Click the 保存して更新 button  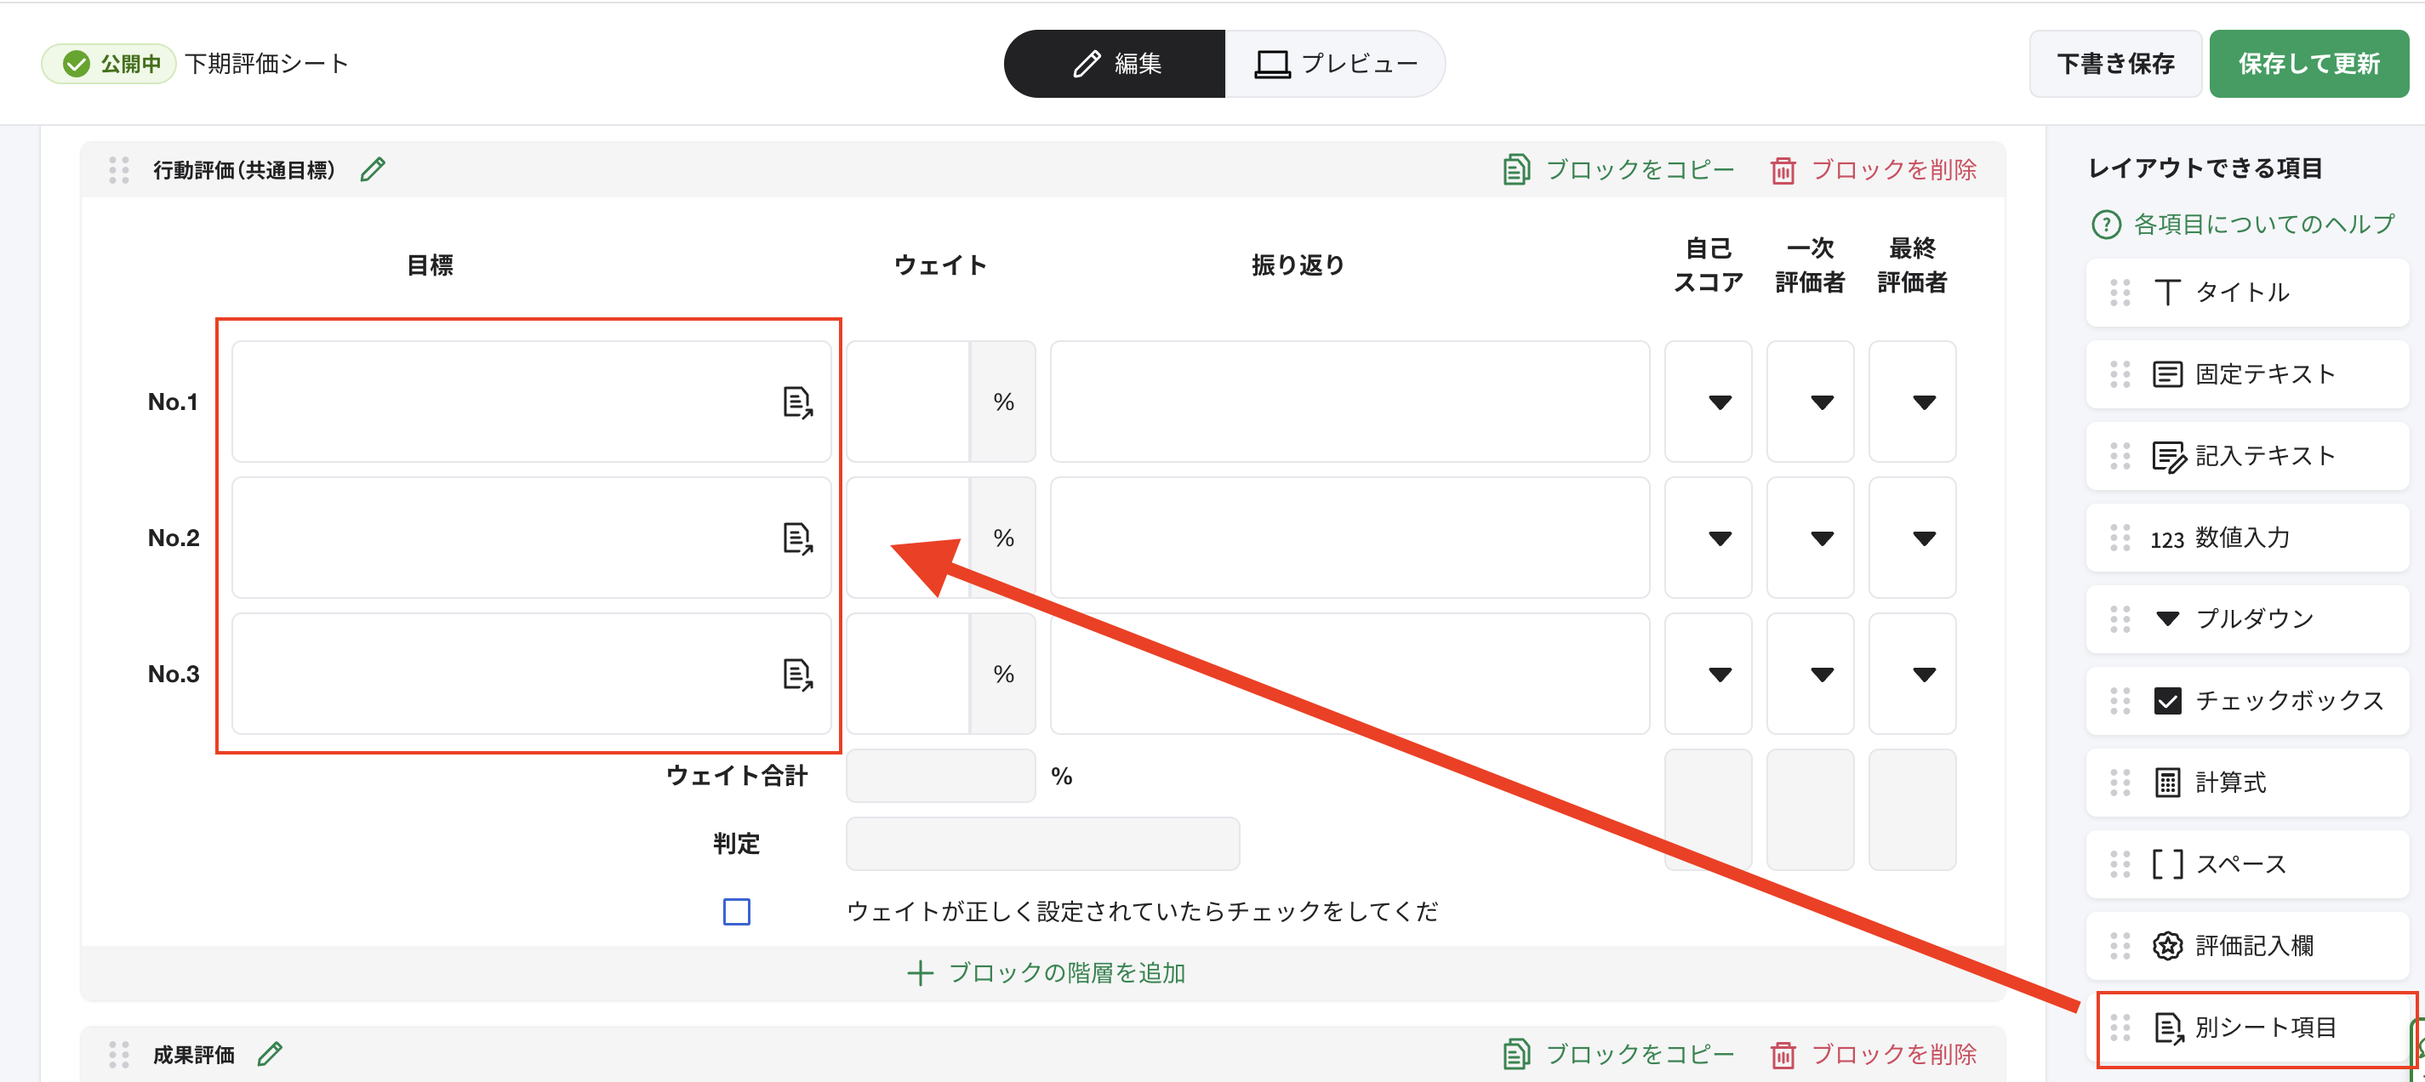(x=2308, y=63)
